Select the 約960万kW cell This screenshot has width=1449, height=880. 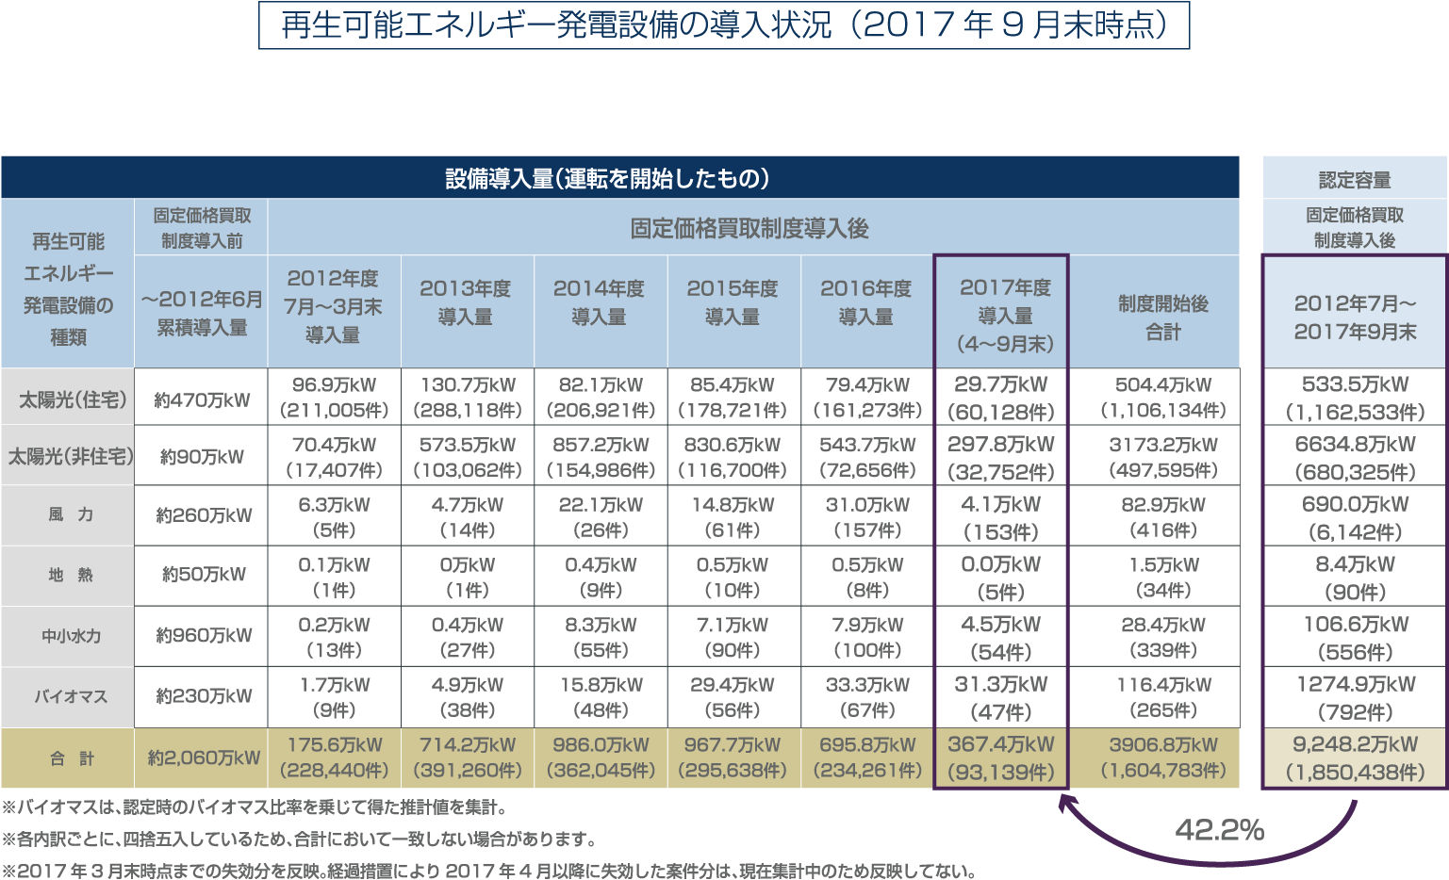(x=201, y=636)
